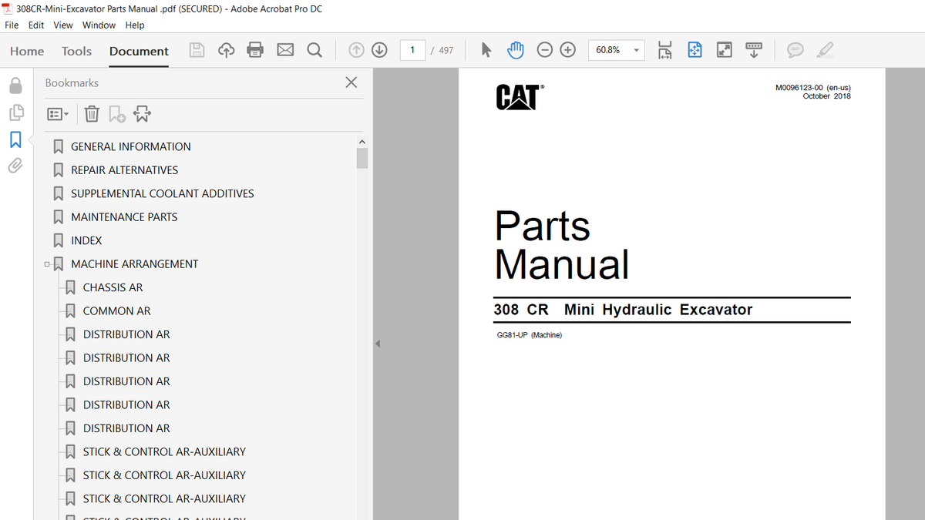
Task: Click the fit width scrolling icon
Action: coord(666,50)
